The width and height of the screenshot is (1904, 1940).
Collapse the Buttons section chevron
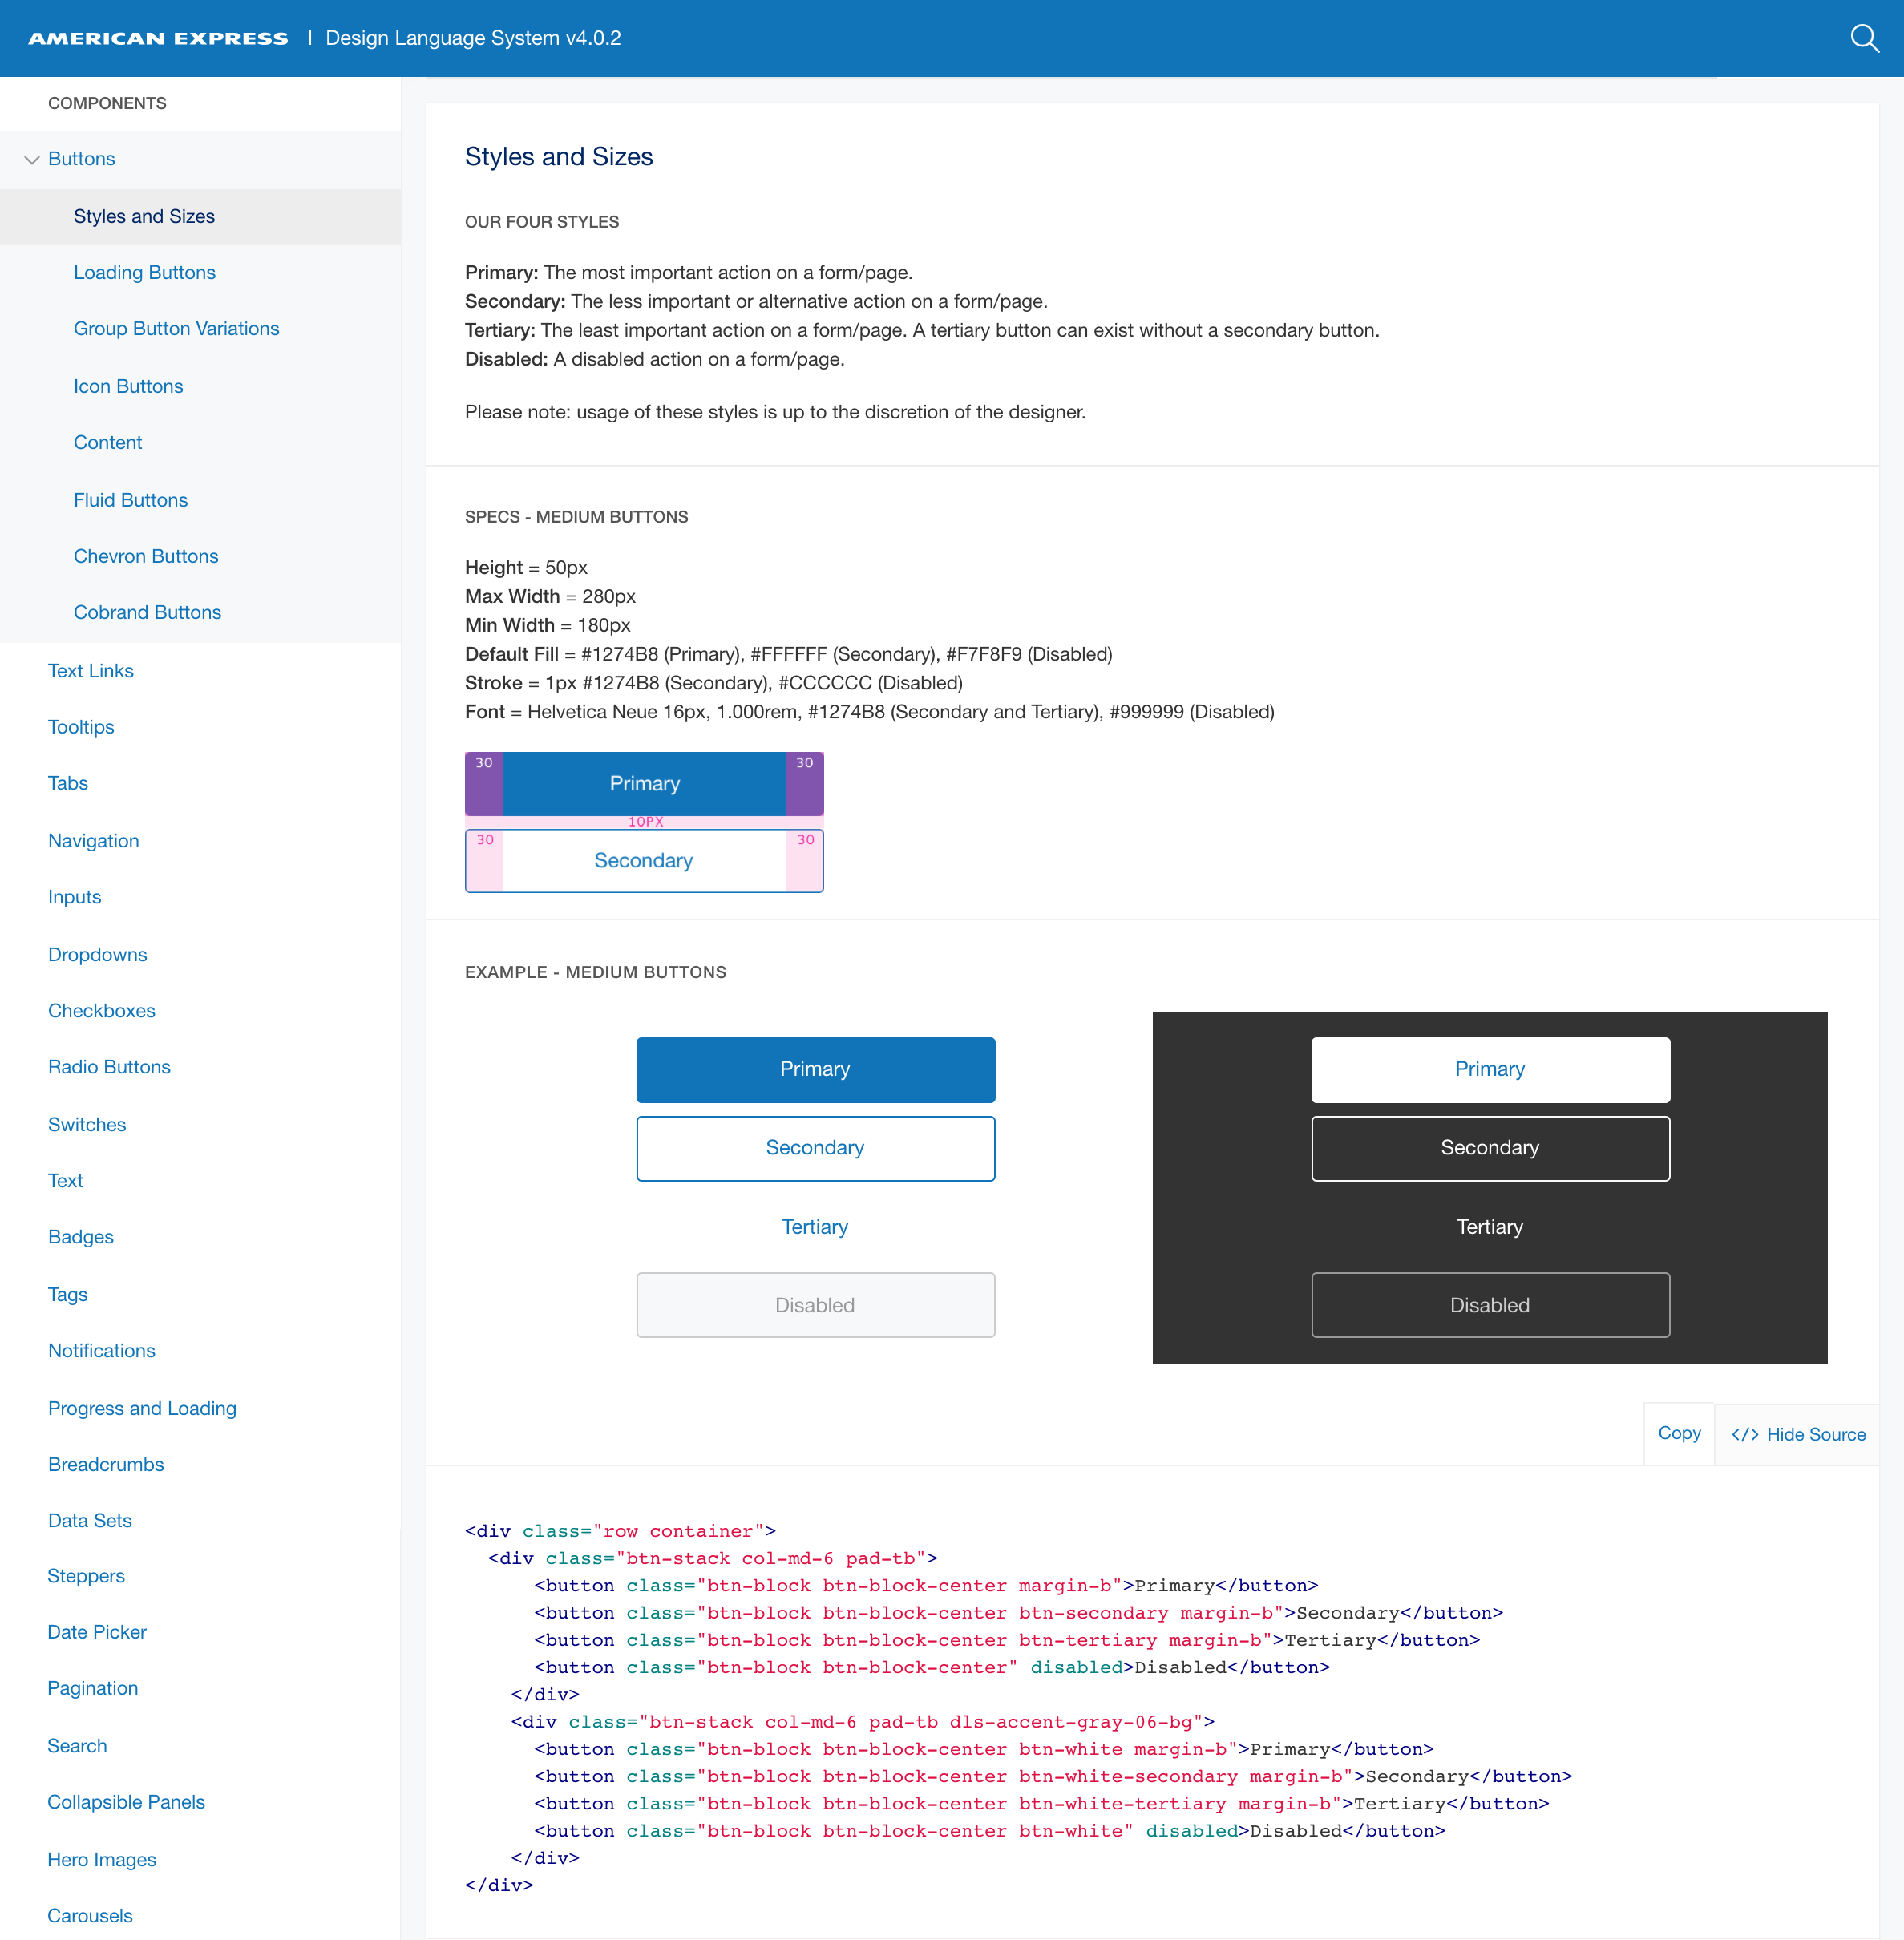tap(32, 159)
